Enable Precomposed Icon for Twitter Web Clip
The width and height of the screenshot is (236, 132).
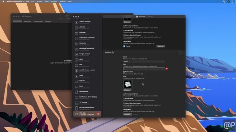click(124, 26)
